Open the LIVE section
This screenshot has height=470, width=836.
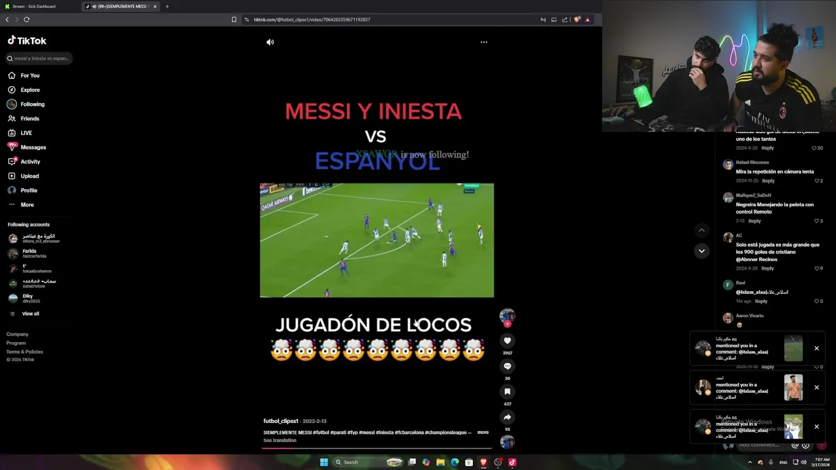coord(20,133)
